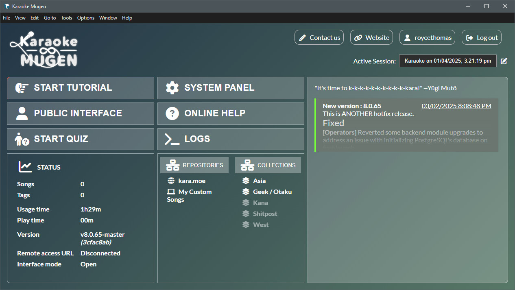The image size is (515, 290).
Task: Open the Help menu
Action: pyautogui.click(x=127, y=18)
